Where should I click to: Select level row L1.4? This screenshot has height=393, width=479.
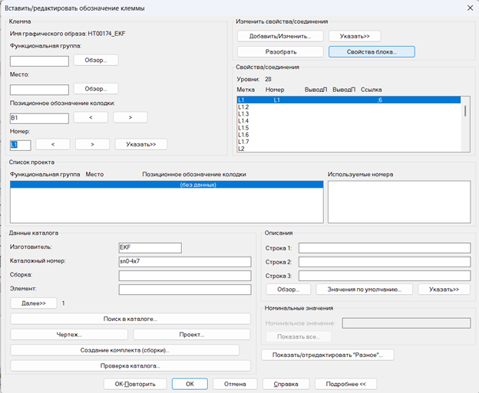click(x=349, y=121)
